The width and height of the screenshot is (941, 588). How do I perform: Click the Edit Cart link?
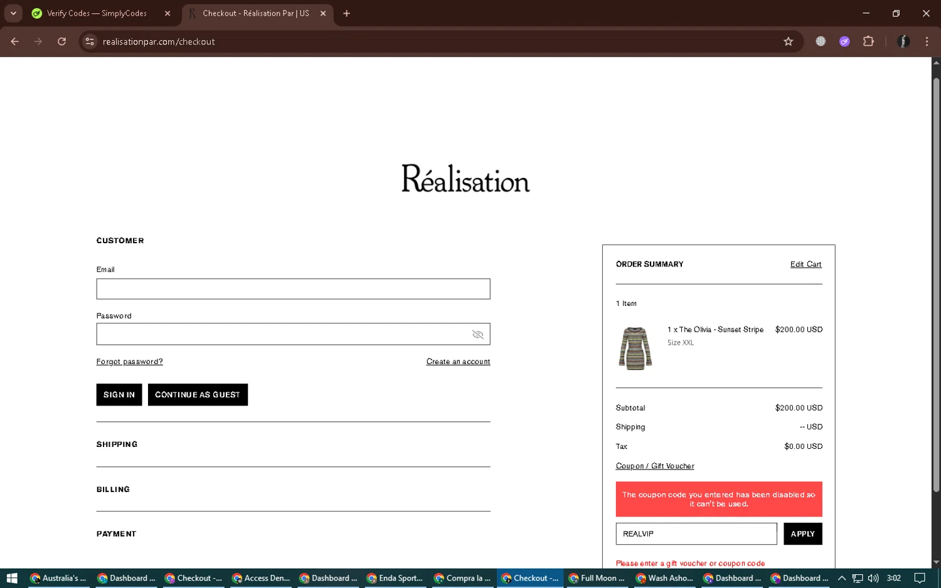(x=805, y=265)
